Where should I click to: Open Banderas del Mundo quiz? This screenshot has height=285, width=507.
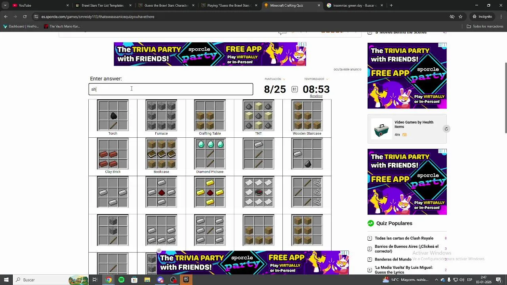393,259
